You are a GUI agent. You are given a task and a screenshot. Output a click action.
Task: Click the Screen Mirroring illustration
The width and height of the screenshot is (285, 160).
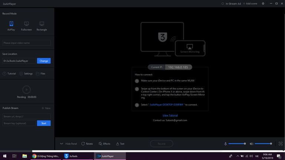(x=190, y=49)
